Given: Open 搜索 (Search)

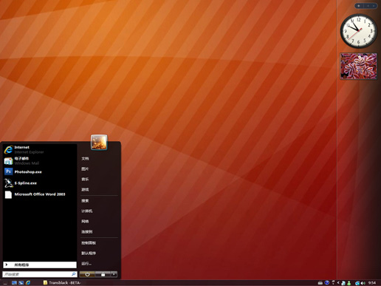Looking at the screenshot, I should [85, 201].
